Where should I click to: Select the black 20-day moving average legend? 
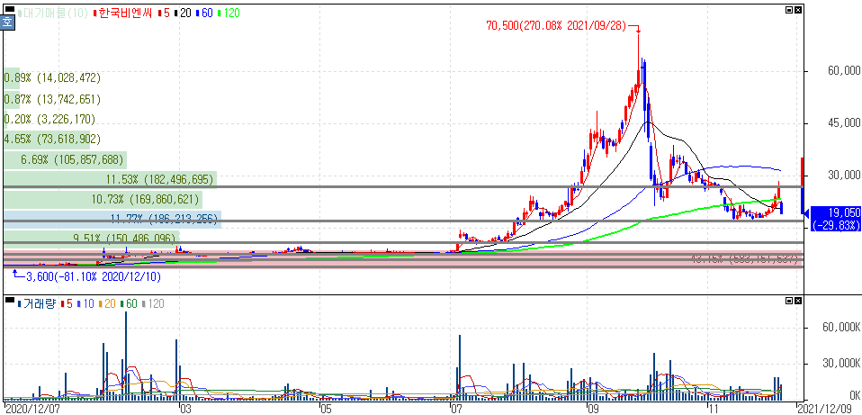(x=183, y=13)
